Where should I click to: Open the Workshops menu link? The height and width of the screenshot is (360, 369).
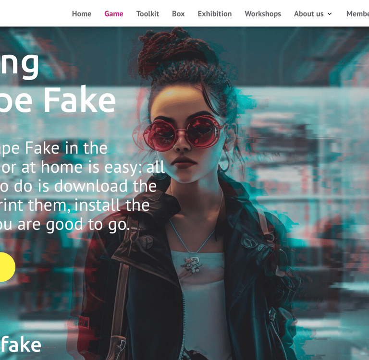pyautogui.click(x=263, y=14)
